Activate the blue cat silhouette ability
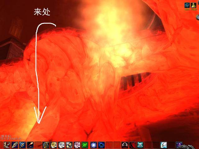The width and height of the screenshot is (199, 149). 101,145
